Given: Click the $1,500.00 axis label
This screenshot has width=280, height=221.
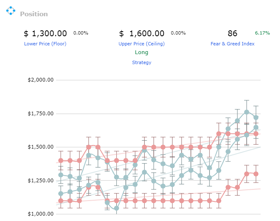Looking at the screenshot, I should (x=40, y=147).
